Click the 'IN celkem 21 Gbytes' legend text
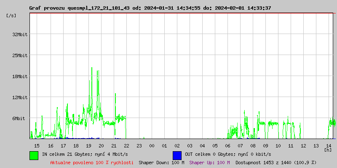The width and height of the screenshot is (337, 168). (85, 155)
